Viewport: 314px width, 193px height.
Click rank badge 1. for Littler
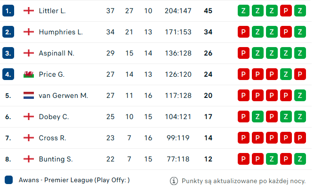[x=8, y=11]
